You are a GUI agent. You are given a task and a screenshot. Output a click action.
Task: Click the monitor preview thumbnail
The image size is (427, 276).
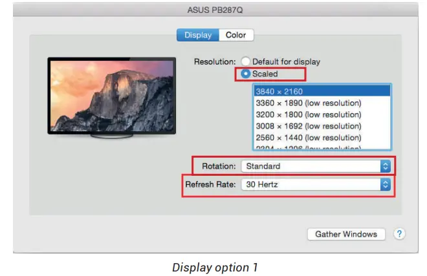coord(111,95)
